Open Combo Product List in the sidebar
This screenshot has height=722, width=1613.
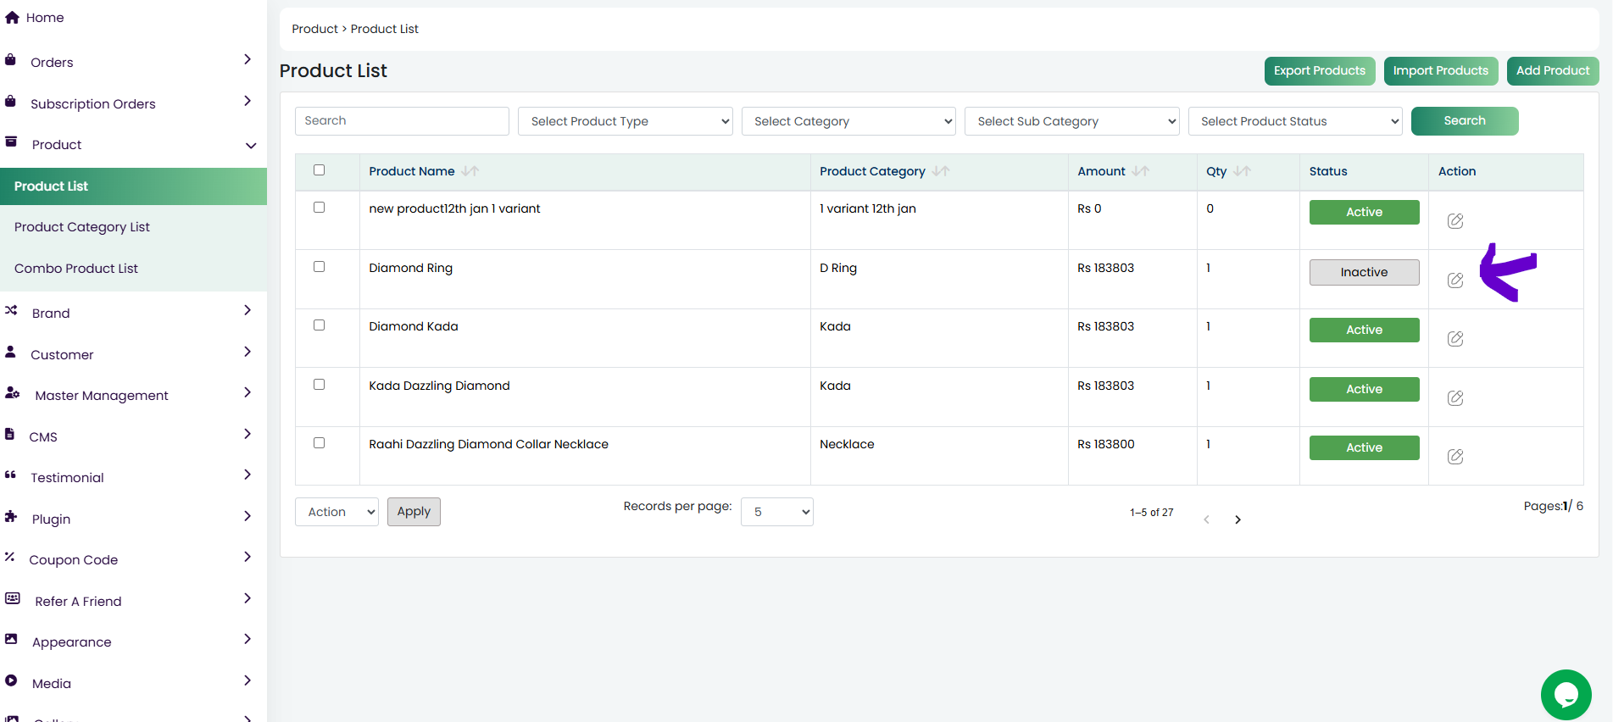(x=76, y=269)
